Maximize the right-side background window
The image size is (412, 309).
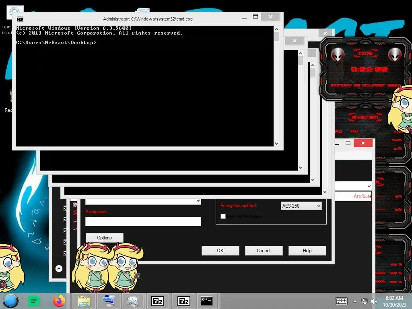348,143
